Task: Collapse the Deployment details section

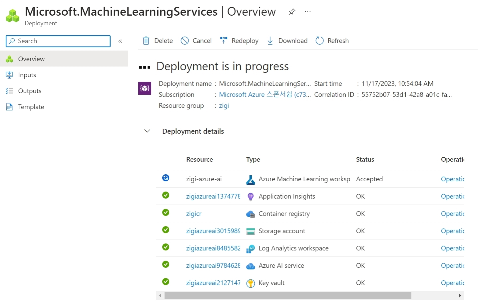Action: tap(147, 131)
